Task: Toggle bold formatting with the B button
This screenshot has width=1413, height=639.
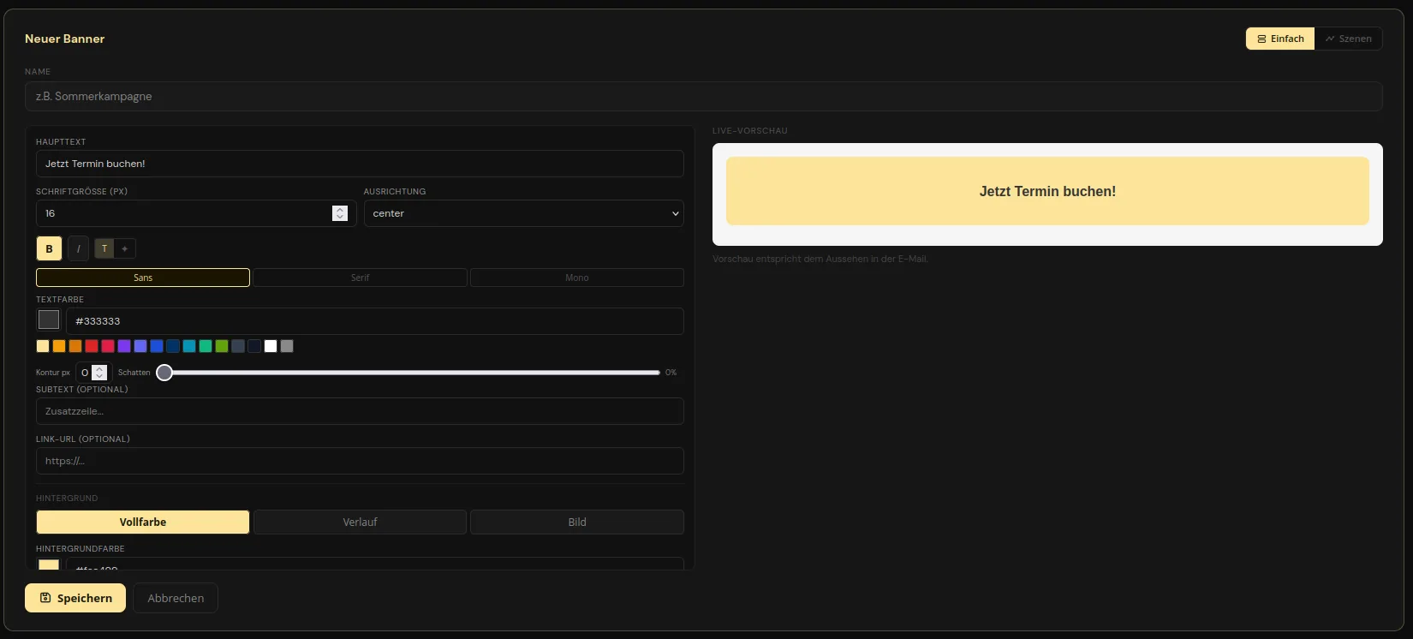Action: click(49, 248)
